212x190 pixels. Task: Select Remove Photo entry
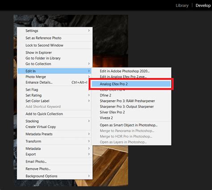point(55,169)
